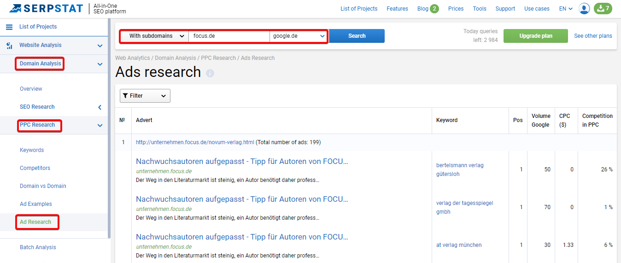Open ad title in at verlag münchen row
The height and width of the screenshot is (263, 621).
tap(242, 237)
